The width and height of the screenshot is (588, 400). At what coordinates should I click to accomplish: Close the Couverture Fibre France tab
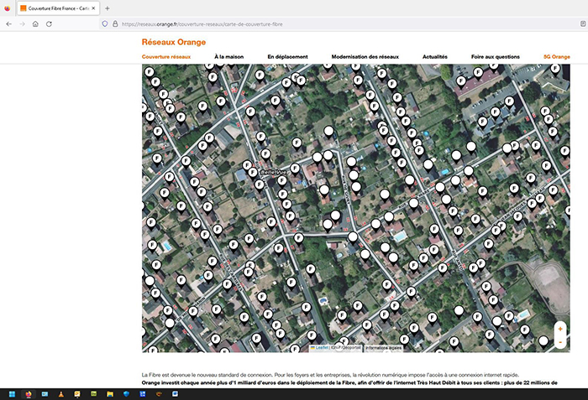[x=93, y=8]
